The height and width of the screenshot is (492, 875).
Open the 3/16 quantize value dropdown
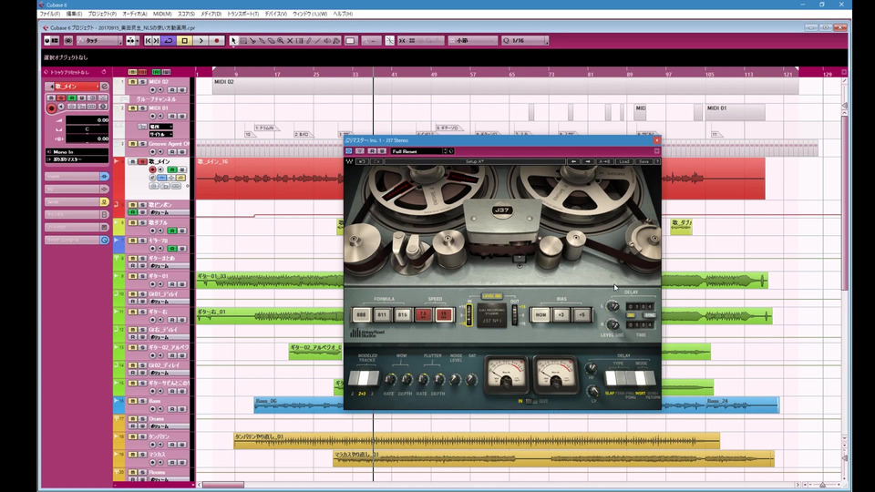[x=524, y=41]
